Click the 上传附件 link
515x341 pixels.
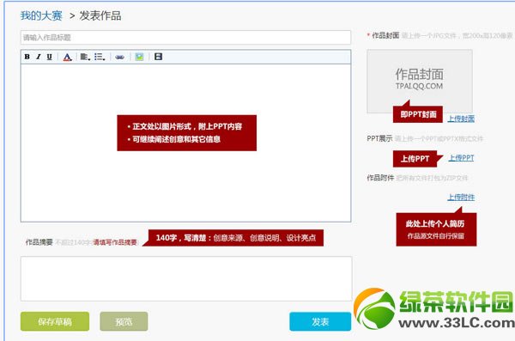pos(461,198)
